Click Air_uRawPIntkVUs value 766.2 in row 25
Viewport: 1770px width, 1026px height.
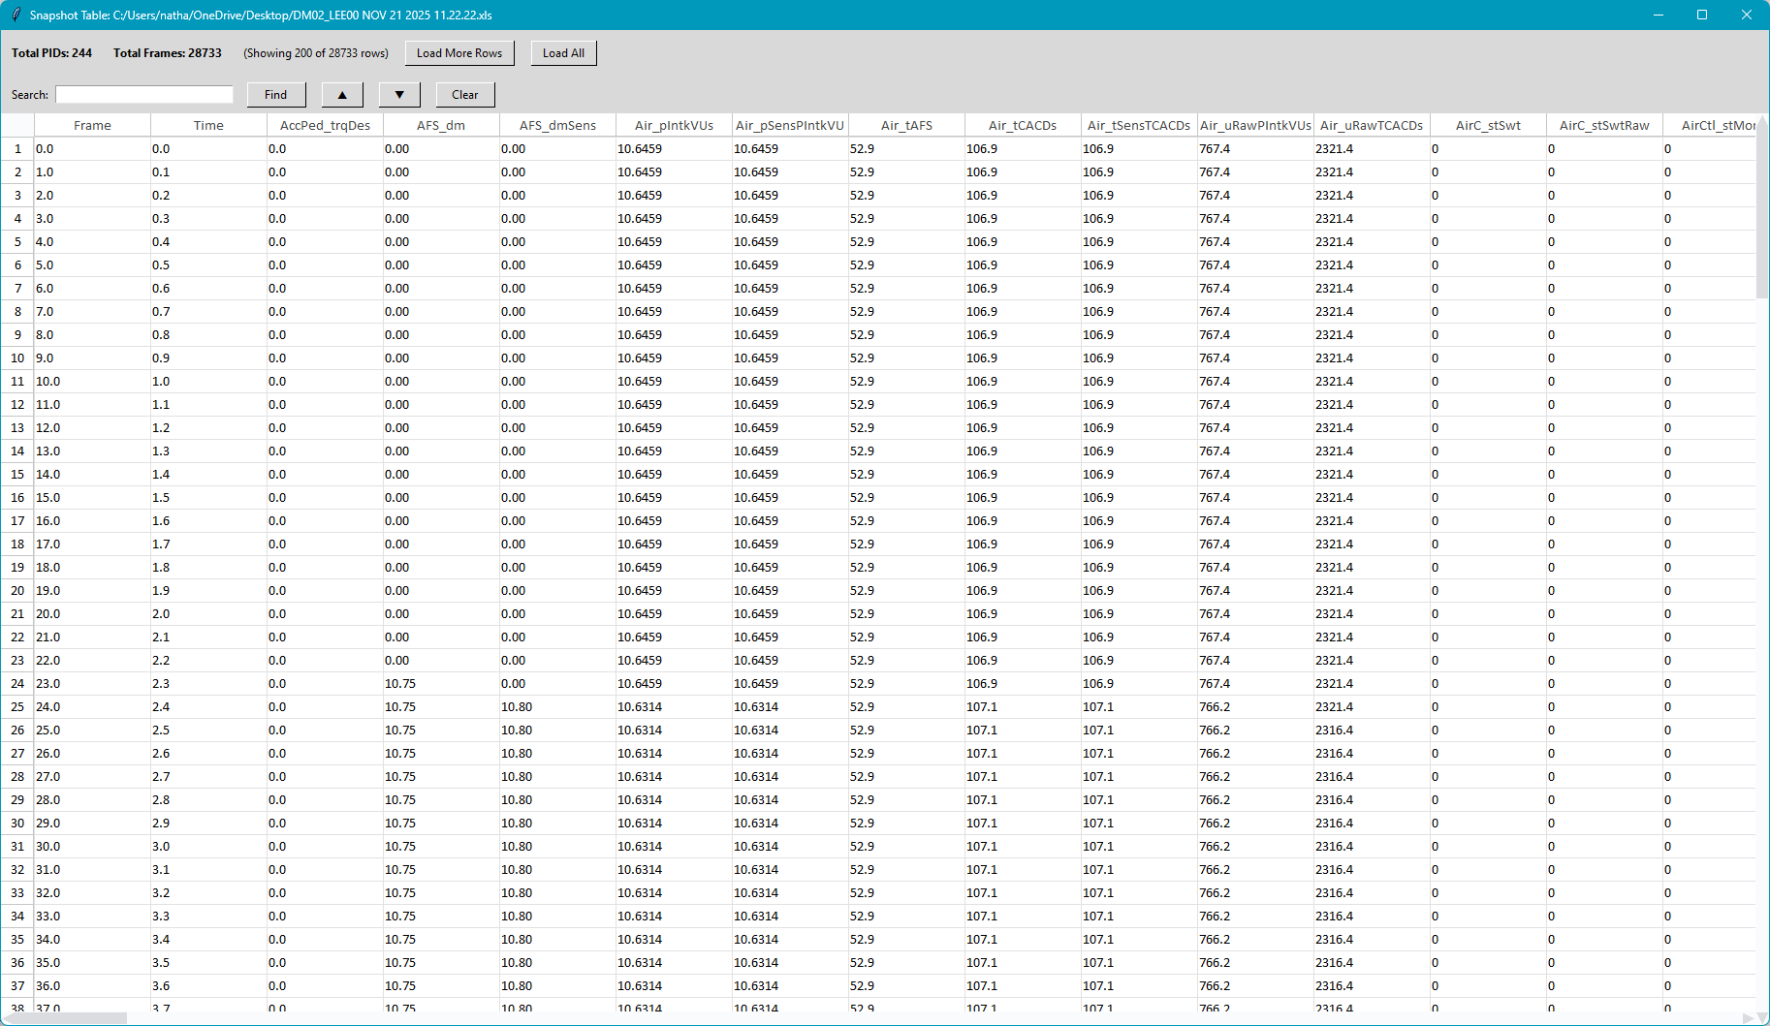(x=1255, y=707)
